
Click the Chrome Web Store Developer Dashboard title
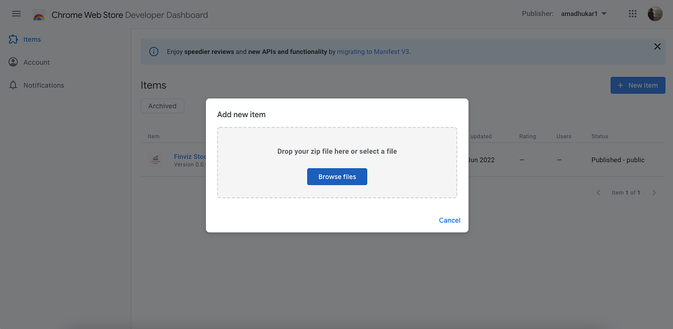point(130,15)
